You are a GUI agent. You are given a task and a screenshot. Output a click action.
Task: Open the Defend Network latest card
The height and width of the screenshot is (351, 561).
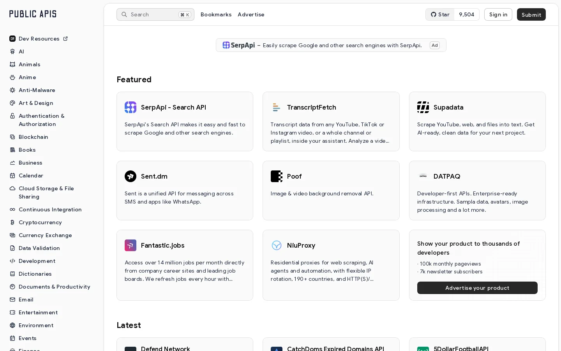(185, 344)
